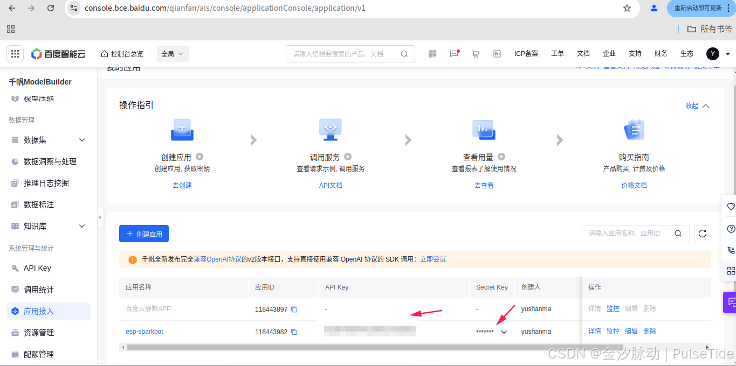Click the 去创建 link
This screenshot has height=366, width=736.
(182, 185)
